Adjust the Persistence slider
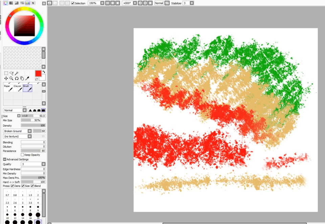 click(x=33, y=151)
